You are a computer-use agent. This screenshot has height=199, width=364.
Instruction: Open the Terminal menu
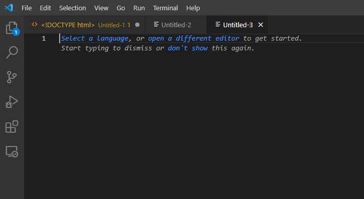coord(166,8)
